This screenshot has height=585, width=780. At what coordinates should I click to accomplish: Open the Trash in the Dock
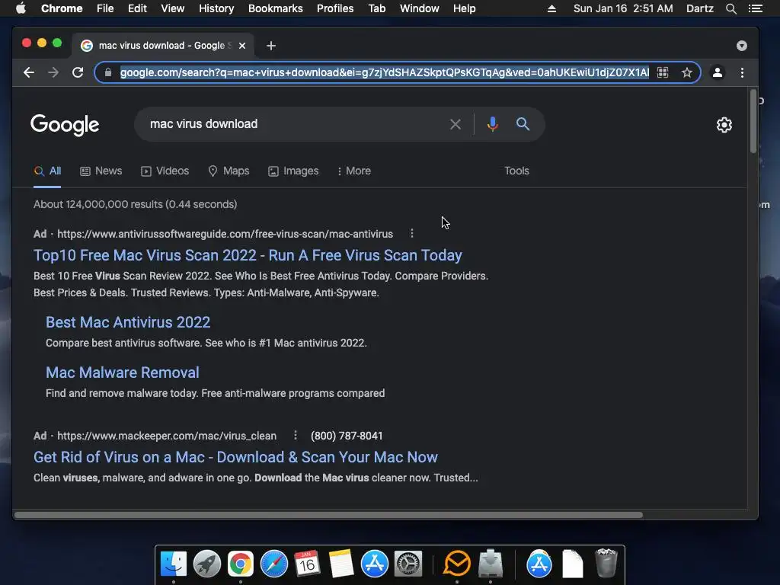(606, 563)
